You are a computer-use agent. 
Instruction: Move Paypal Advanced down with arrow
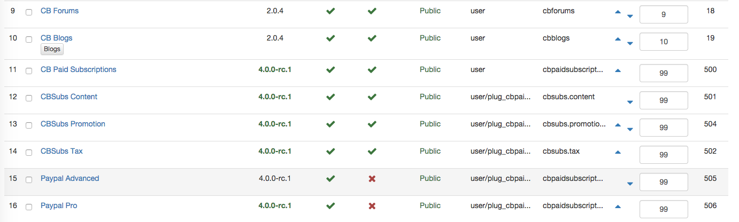pyautogui.click(x=630, y=184)
